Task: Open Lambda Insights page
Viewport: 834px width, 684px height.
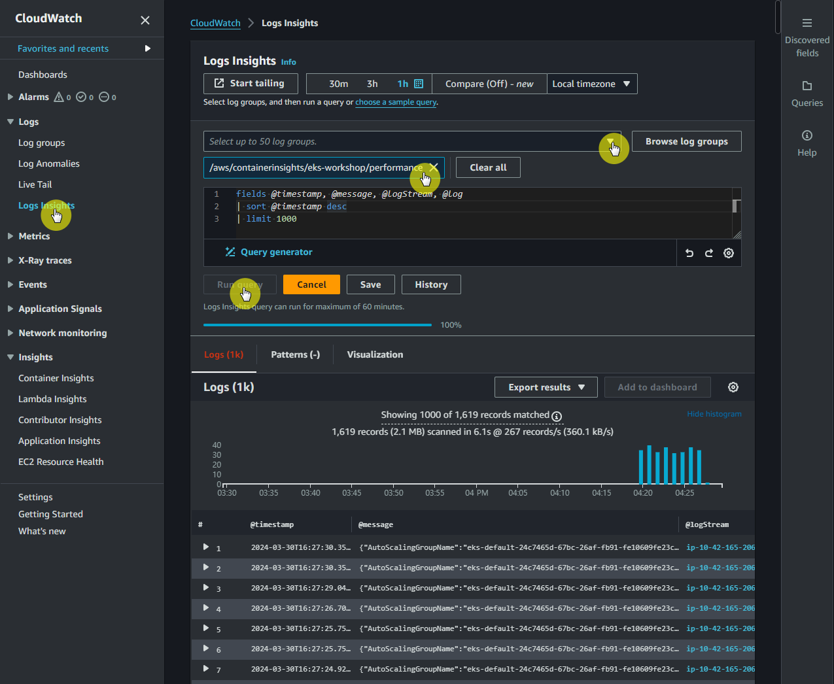Action: coord(52,399)
